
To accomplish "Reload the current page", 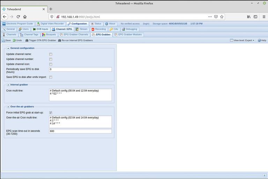I will point(18,17).
